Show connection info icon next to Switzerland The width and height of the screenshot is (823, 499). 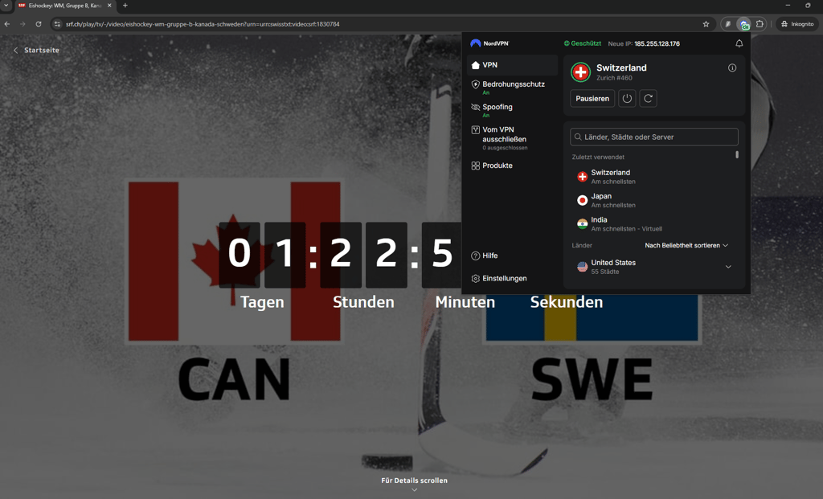coord(732,67)
